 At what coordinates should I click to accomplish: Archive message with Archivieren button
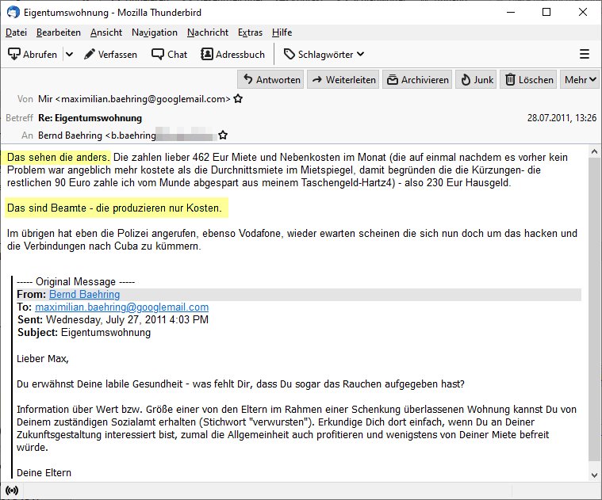417,80
